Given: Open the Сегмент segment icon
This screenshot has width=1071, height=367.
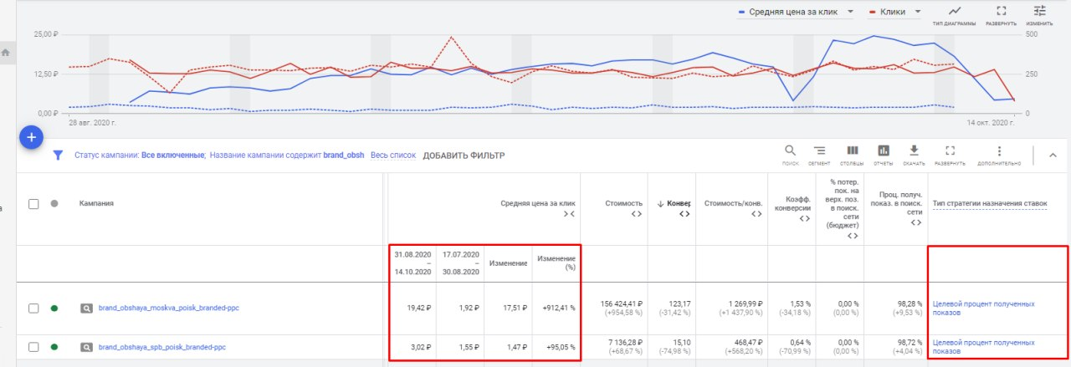Looking at the screenshot, I should (820, 154).
